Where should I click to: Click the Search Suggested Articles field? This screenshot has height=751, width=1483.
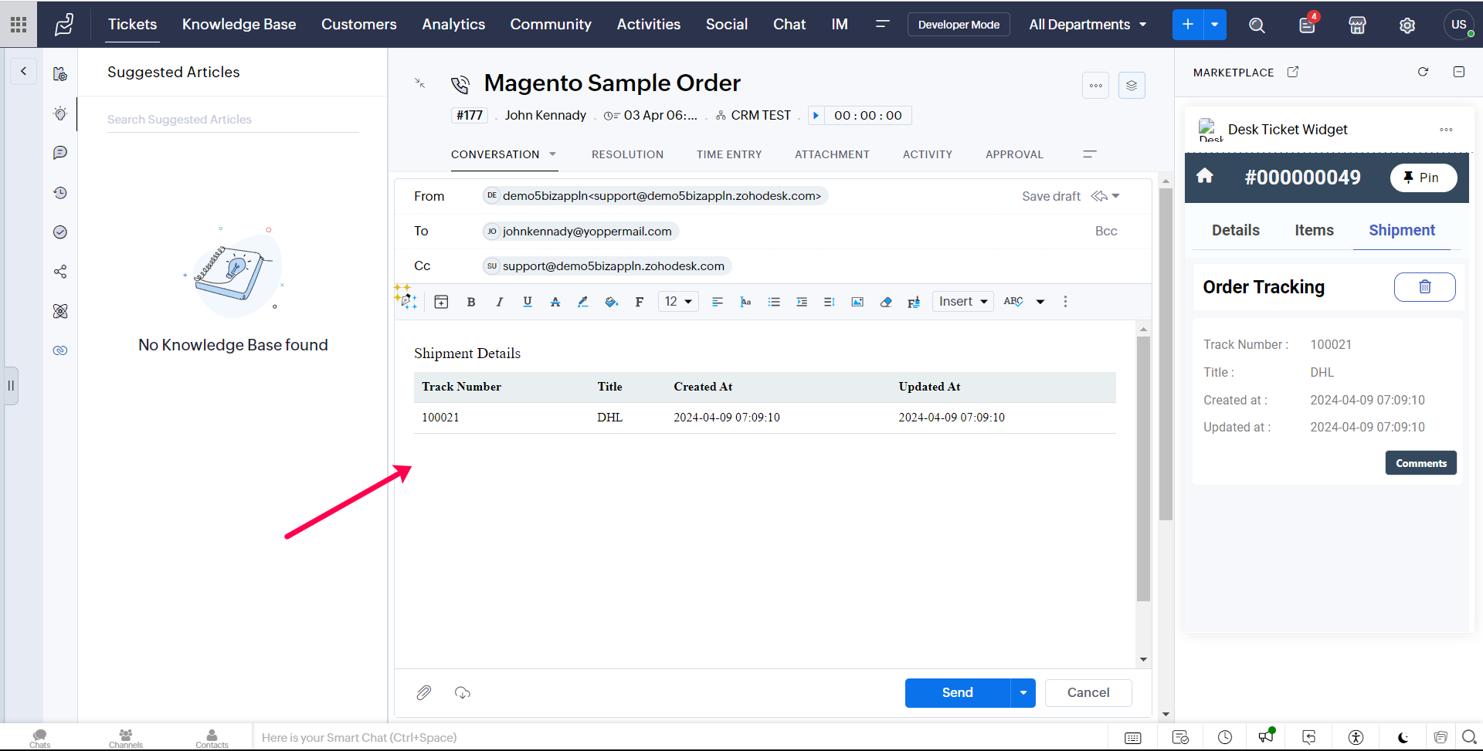232,120
